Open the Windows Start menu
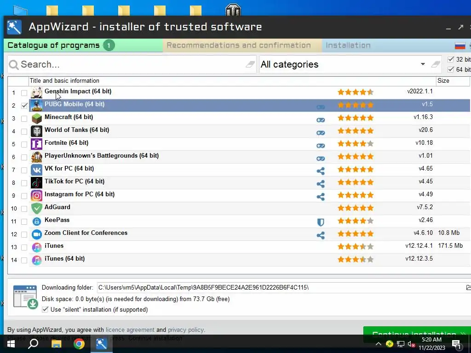Image resolution: width=471 pixels, height=353 pixels. 11,344
